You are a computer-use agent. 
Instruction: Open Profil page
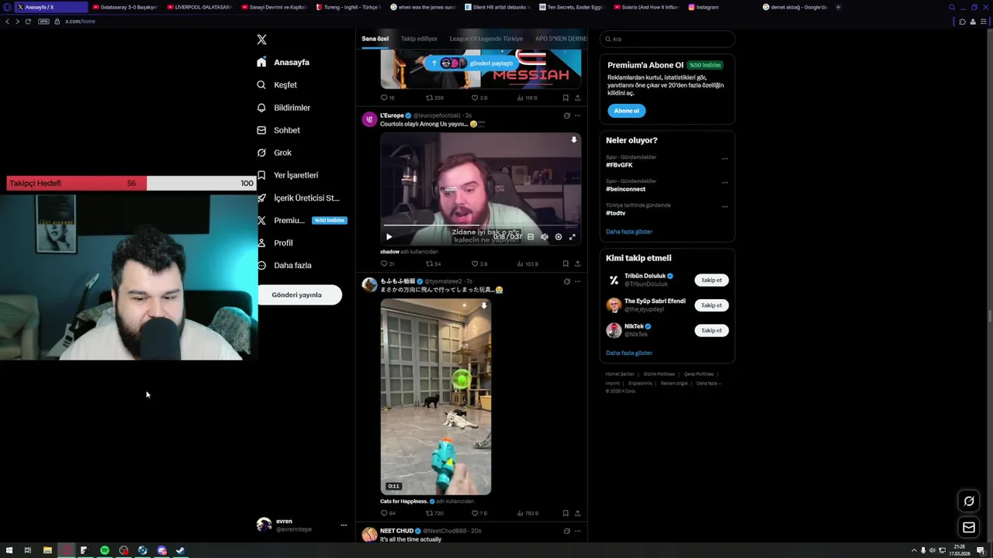point(275,243)
